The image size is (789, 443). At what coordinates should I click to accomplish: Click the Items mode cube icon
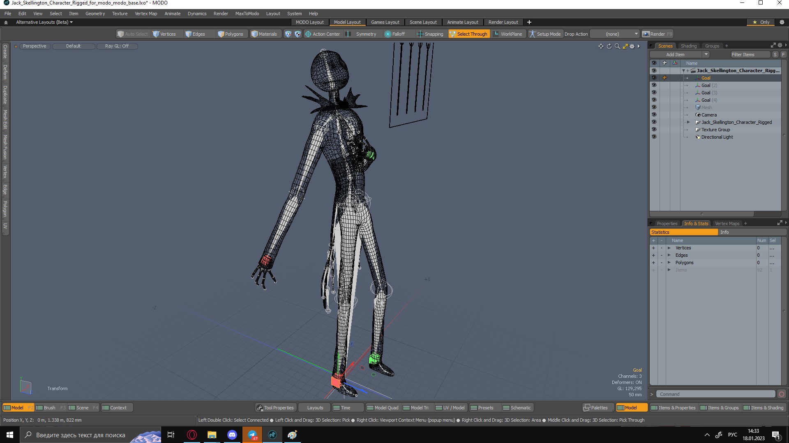coord(288,34)
